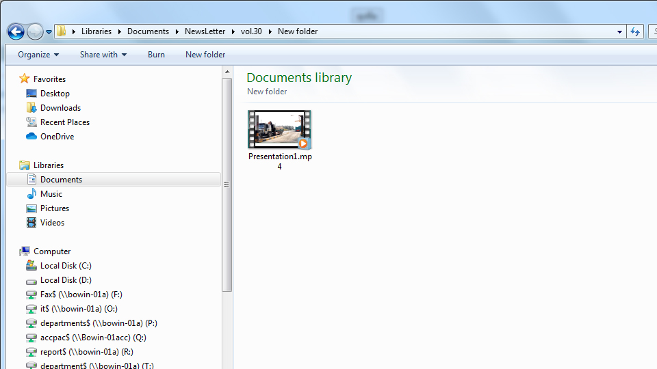Select the OneDrive cloud icon
The image size is (657, 369).
click(31, 137)
